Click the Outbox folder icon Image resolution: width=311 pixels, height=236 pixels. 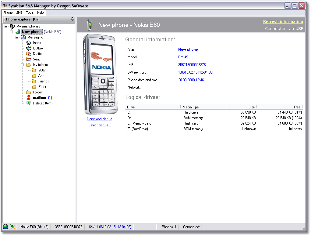pos(29,48)
